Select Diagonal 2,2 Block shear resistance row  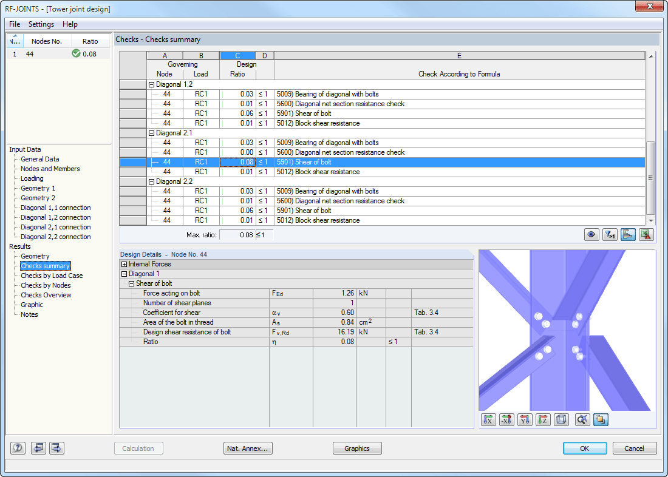382,221
